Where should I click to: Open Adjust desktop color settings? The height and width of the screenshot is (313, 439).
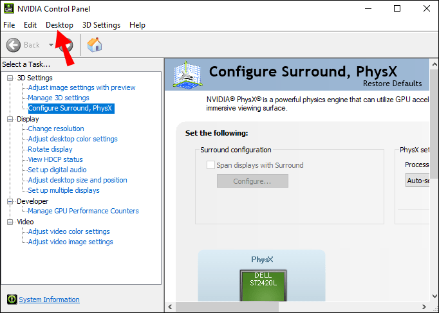(x=73, y=139)
